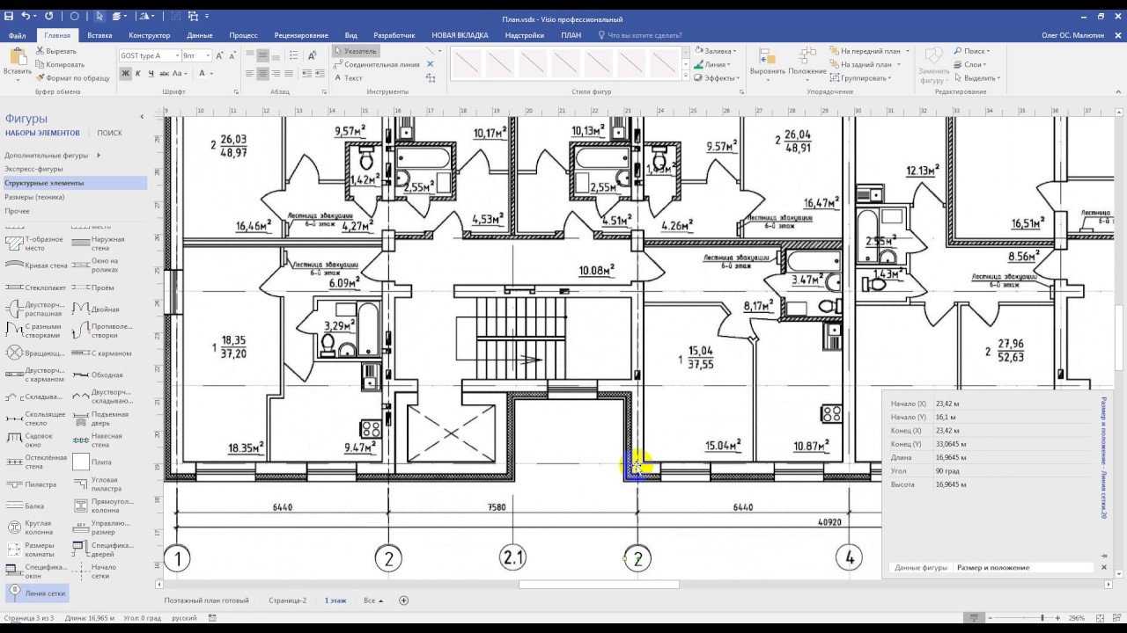The width and height of the screenshot is (1127, 633).
Task: Open the font size 9пт dropdown
Action: tap(209, 55)
